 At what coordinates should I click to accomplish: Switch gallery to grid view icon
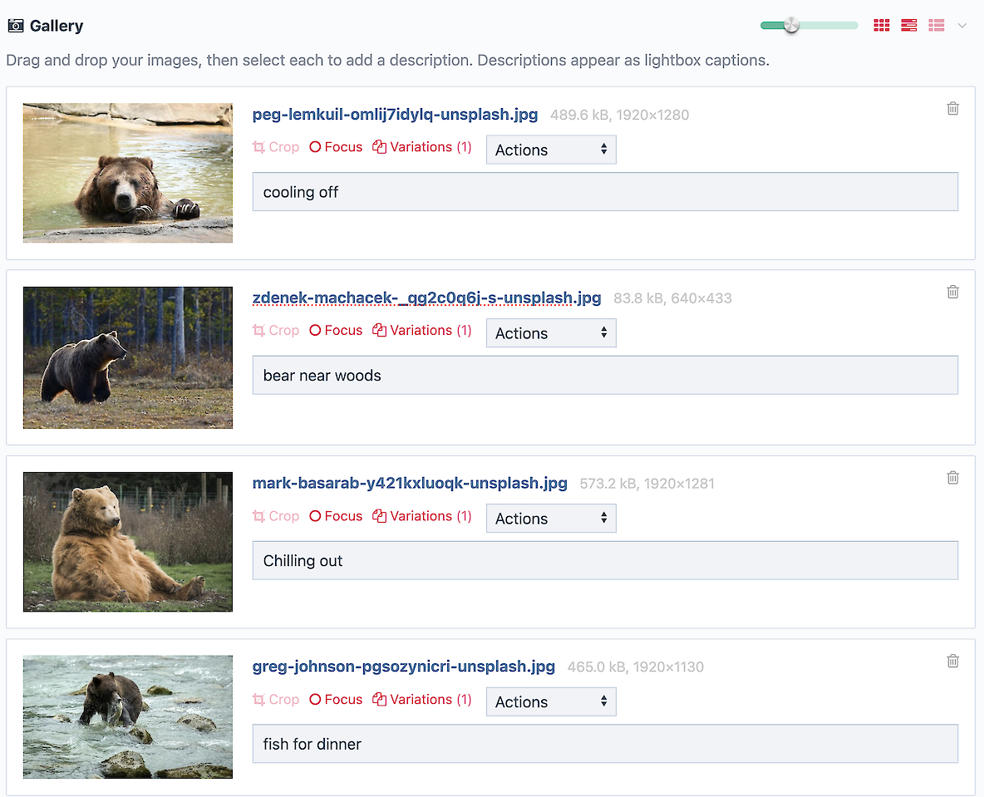point(881,25)
